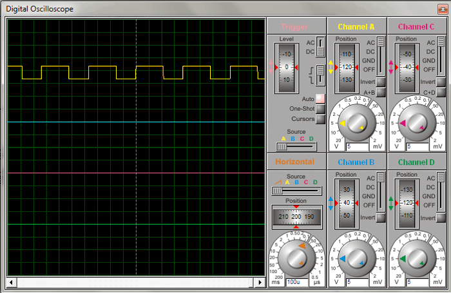
Task: Move the Trigger Source channel slider
Action: tap(296, 147)
